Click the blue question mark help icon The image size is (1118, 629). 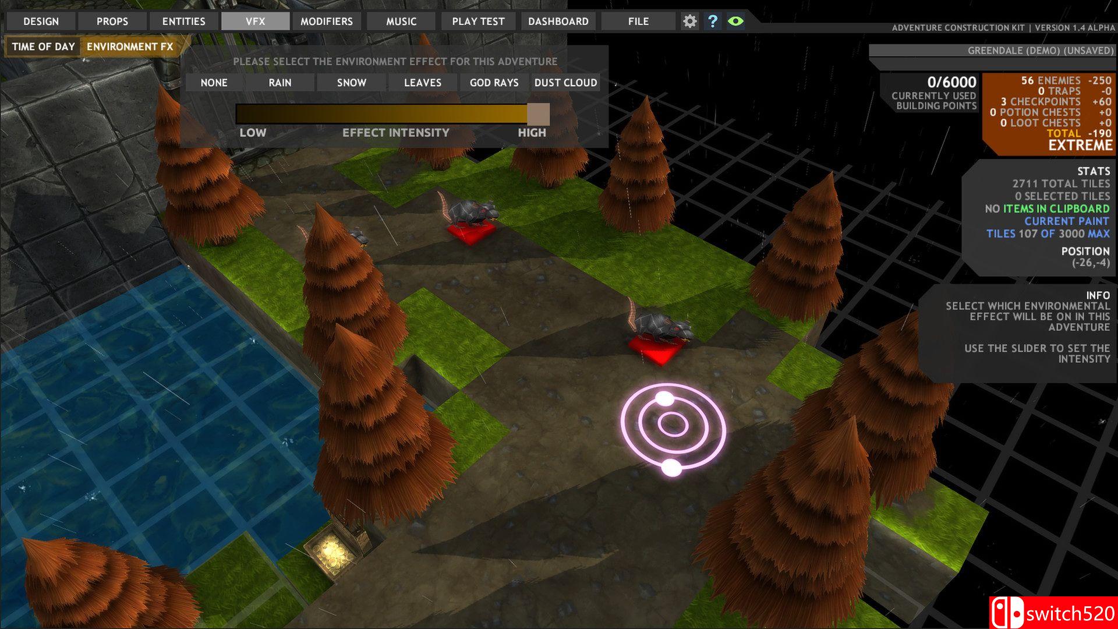(x=712, y=22)
